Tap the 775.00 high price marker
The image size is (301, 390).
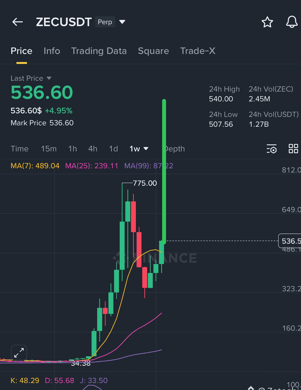pyautogui.click(x=145, y=183)
